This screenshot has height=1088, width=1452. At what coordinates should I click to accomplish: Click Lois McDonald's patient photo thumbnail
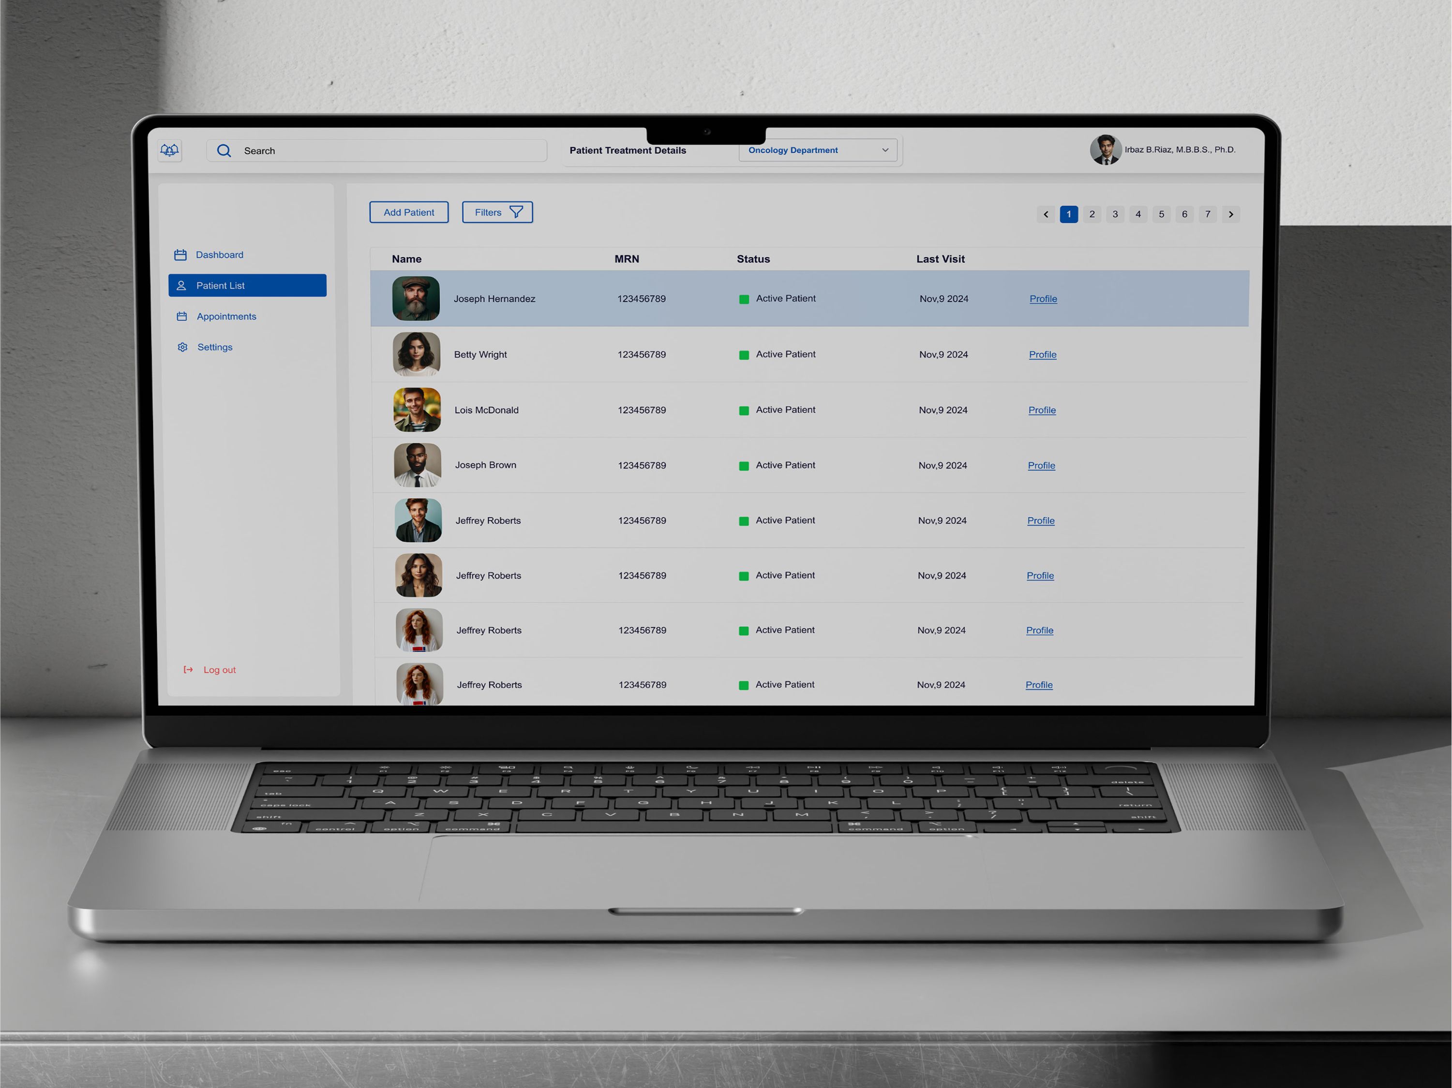click(x=417, y=410)
